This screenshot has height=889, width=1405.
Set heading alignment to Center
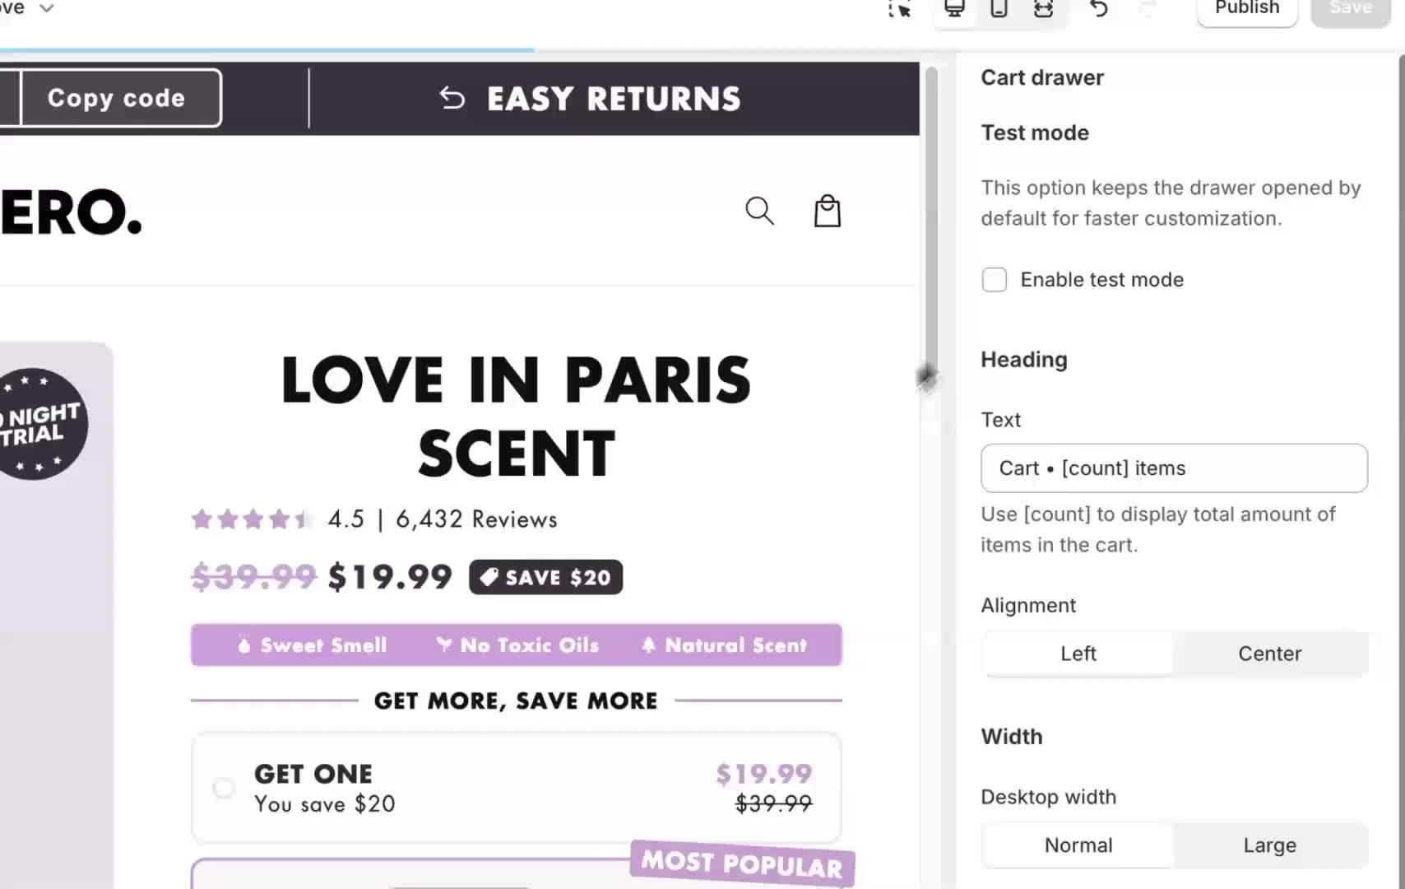1269,653
